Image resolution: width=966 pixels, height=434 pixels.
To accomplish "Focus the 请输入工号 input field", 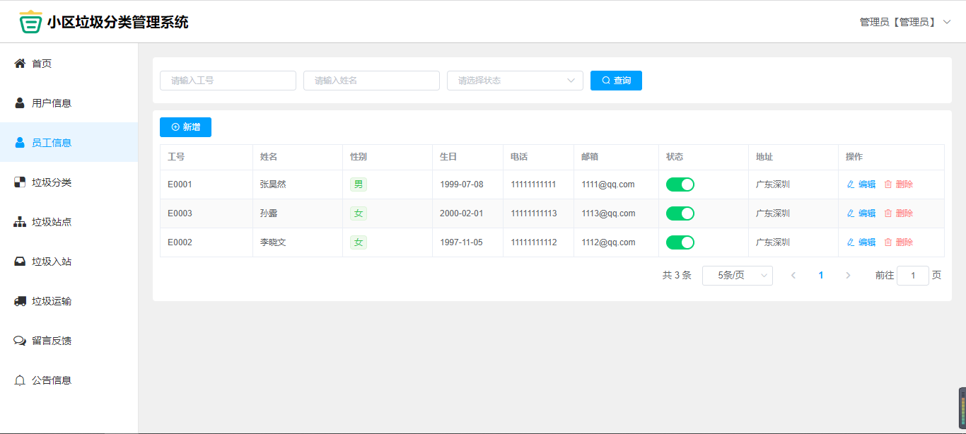I will pyautogui.click(x=228, y=81).
